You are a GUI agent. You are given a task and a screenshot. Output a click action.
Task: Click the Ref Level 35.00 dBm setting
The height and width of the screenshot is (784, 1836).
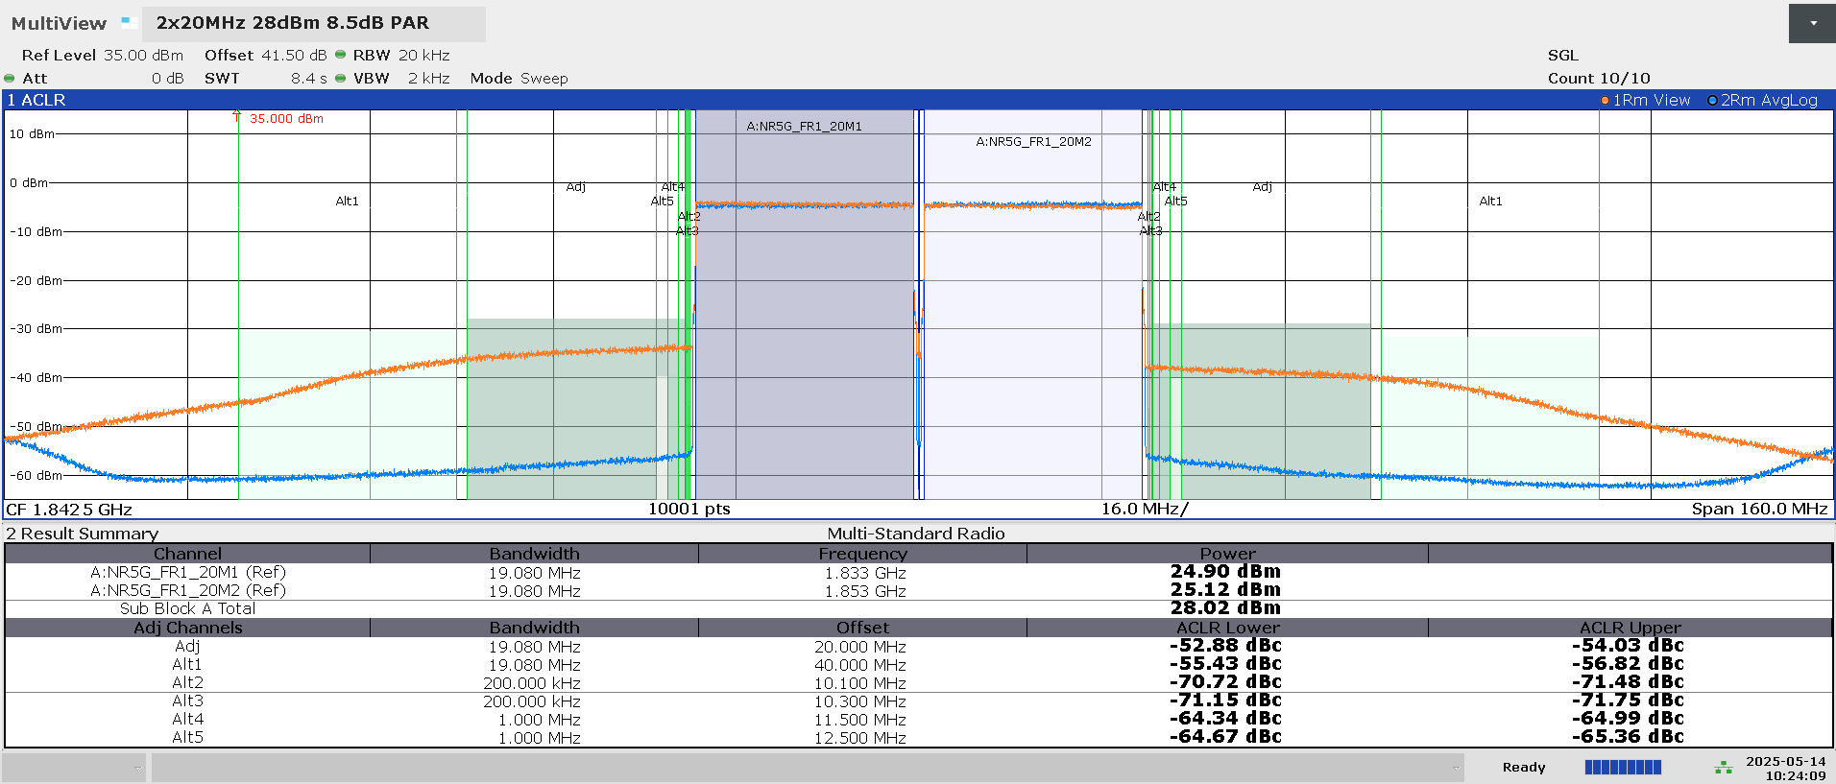point(102,55)
